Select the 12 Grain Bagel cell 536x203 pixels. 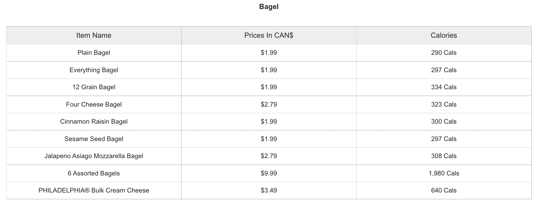[x=94, y=87]
